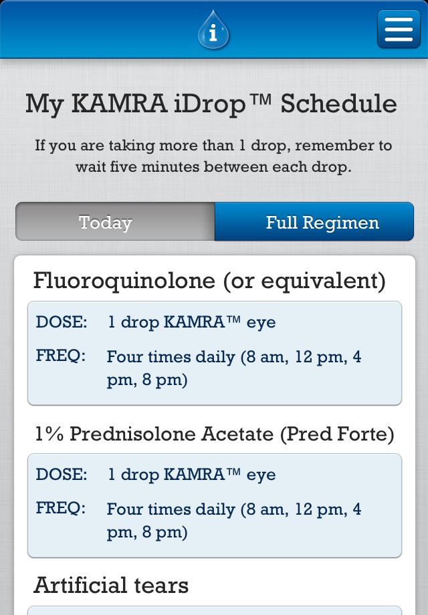Click the DOSE label under Fluoroquinolone
428x615 pixels.
[x=62, y=322]
